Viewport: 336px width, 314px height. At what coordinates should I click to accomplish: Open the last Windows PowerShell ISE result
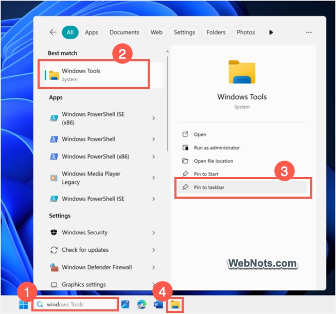coord(103,199)
